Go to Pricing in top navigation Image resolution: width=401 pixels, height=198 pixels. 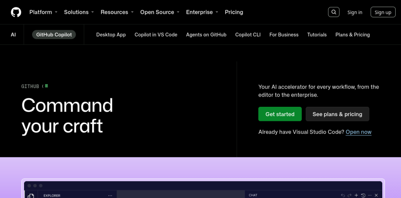(x=234, y=12)
